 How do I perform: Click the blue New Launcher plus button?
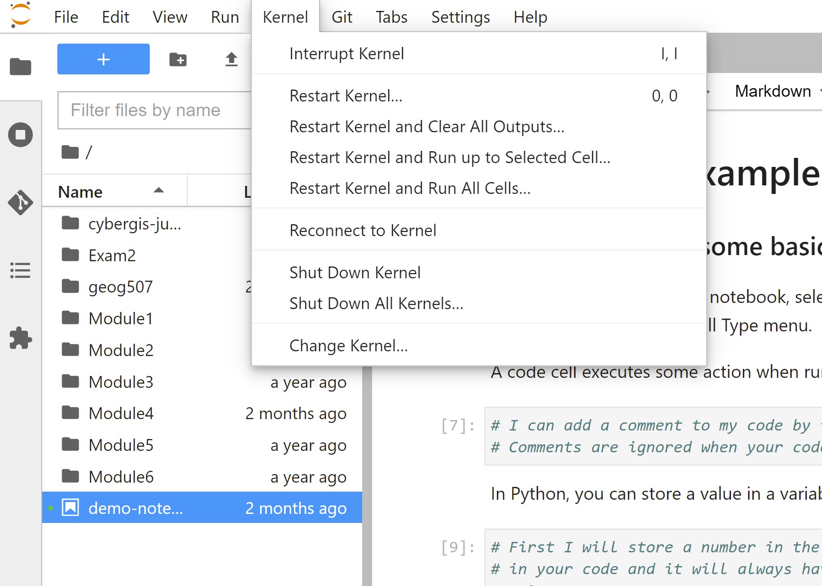click(103, 59)
